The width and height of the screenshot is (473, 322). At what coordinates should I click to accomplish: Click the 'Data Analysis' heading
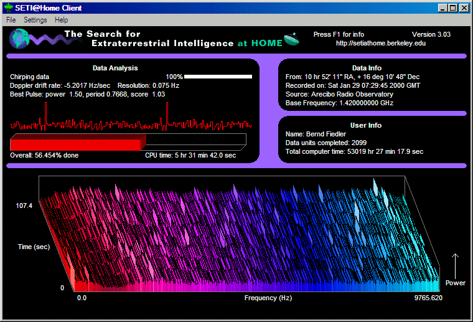(115, 69)
